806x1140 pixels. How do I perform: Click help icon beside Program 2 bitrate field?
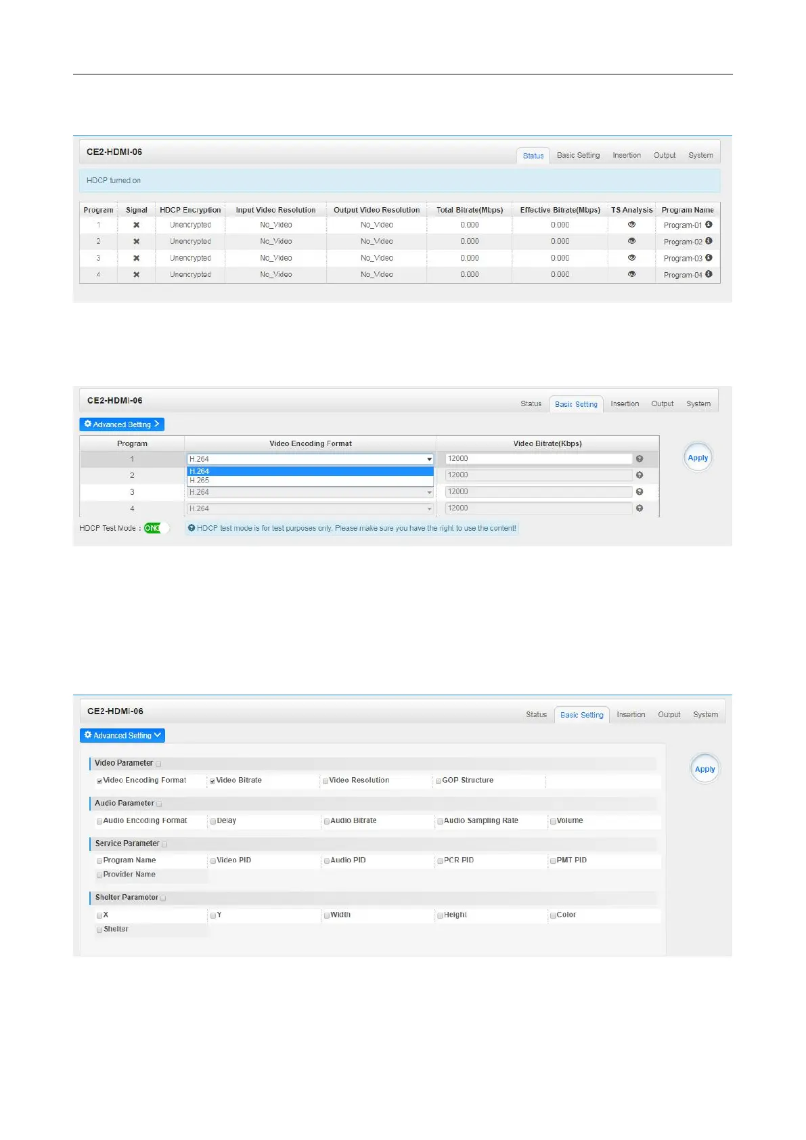coord(640,475)
